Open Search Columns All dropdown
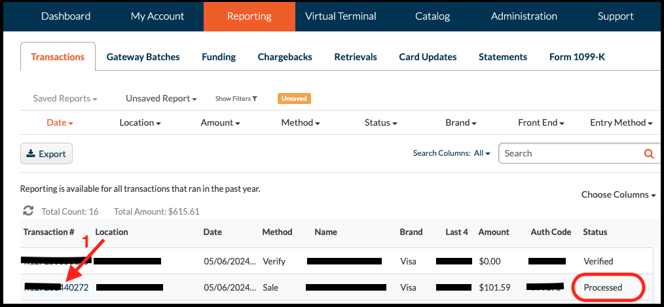Image resolution: width=664 pixels, height=307 pixels. (482, 153)
